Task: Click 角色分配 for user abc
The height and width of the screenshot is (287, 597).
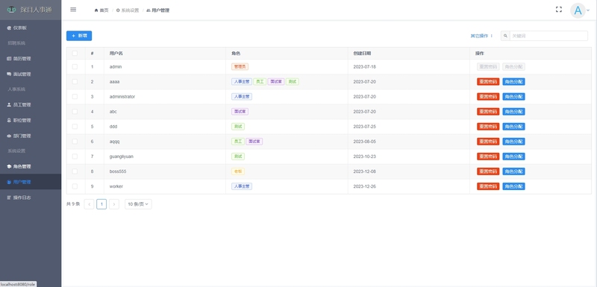Action: click(513, 111)
